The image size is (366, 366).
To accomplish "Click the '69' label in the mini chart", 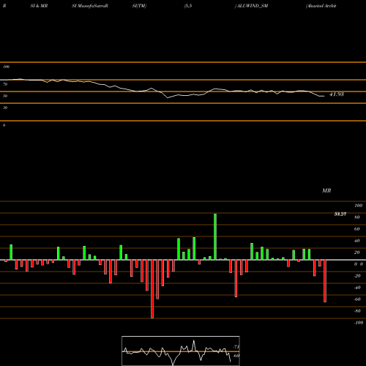I will (236, 356).
